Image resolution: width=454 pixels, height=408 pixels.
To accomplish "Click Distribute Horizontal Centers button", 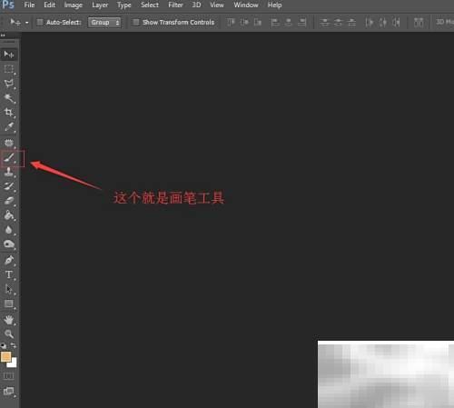I will tap(382, 22).
